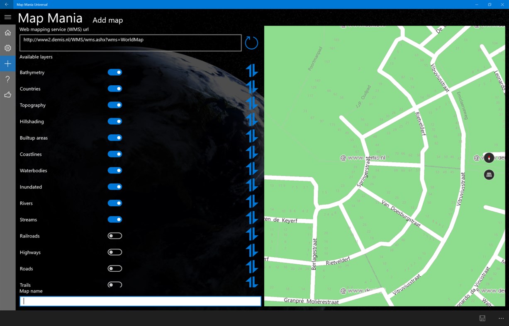Click the feedback thumbs-up sidebar icon

[7, 94]
